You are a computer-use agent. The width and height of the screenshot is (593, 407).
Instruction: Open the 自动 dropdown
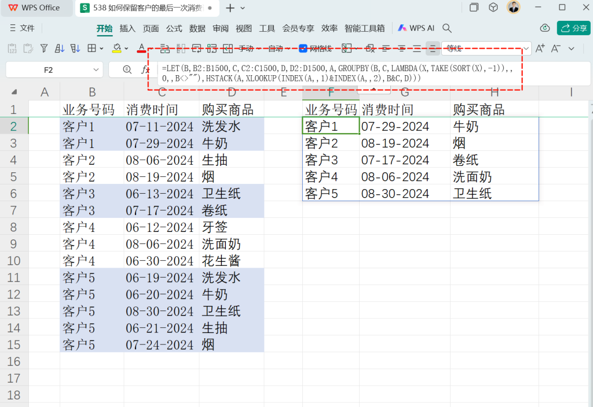click(x=279, y=49)
